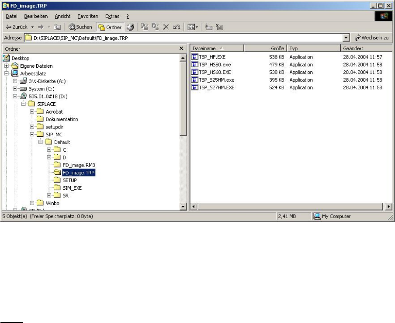395x323 pixels.
Task: Open the address bar dropdown arrow
Action: pos(346,38)
